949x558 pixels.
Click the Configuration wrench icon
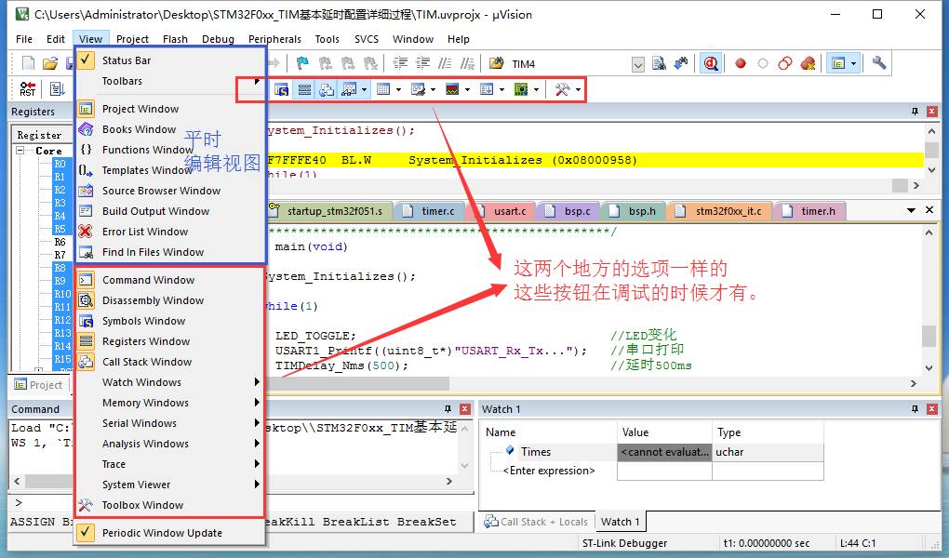tap(879, 62)
